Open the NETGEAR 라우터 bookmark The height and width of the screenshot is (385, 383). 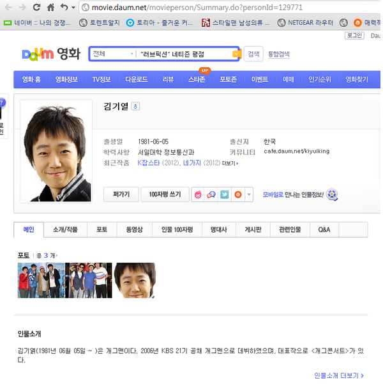click(x=305, y=23)
